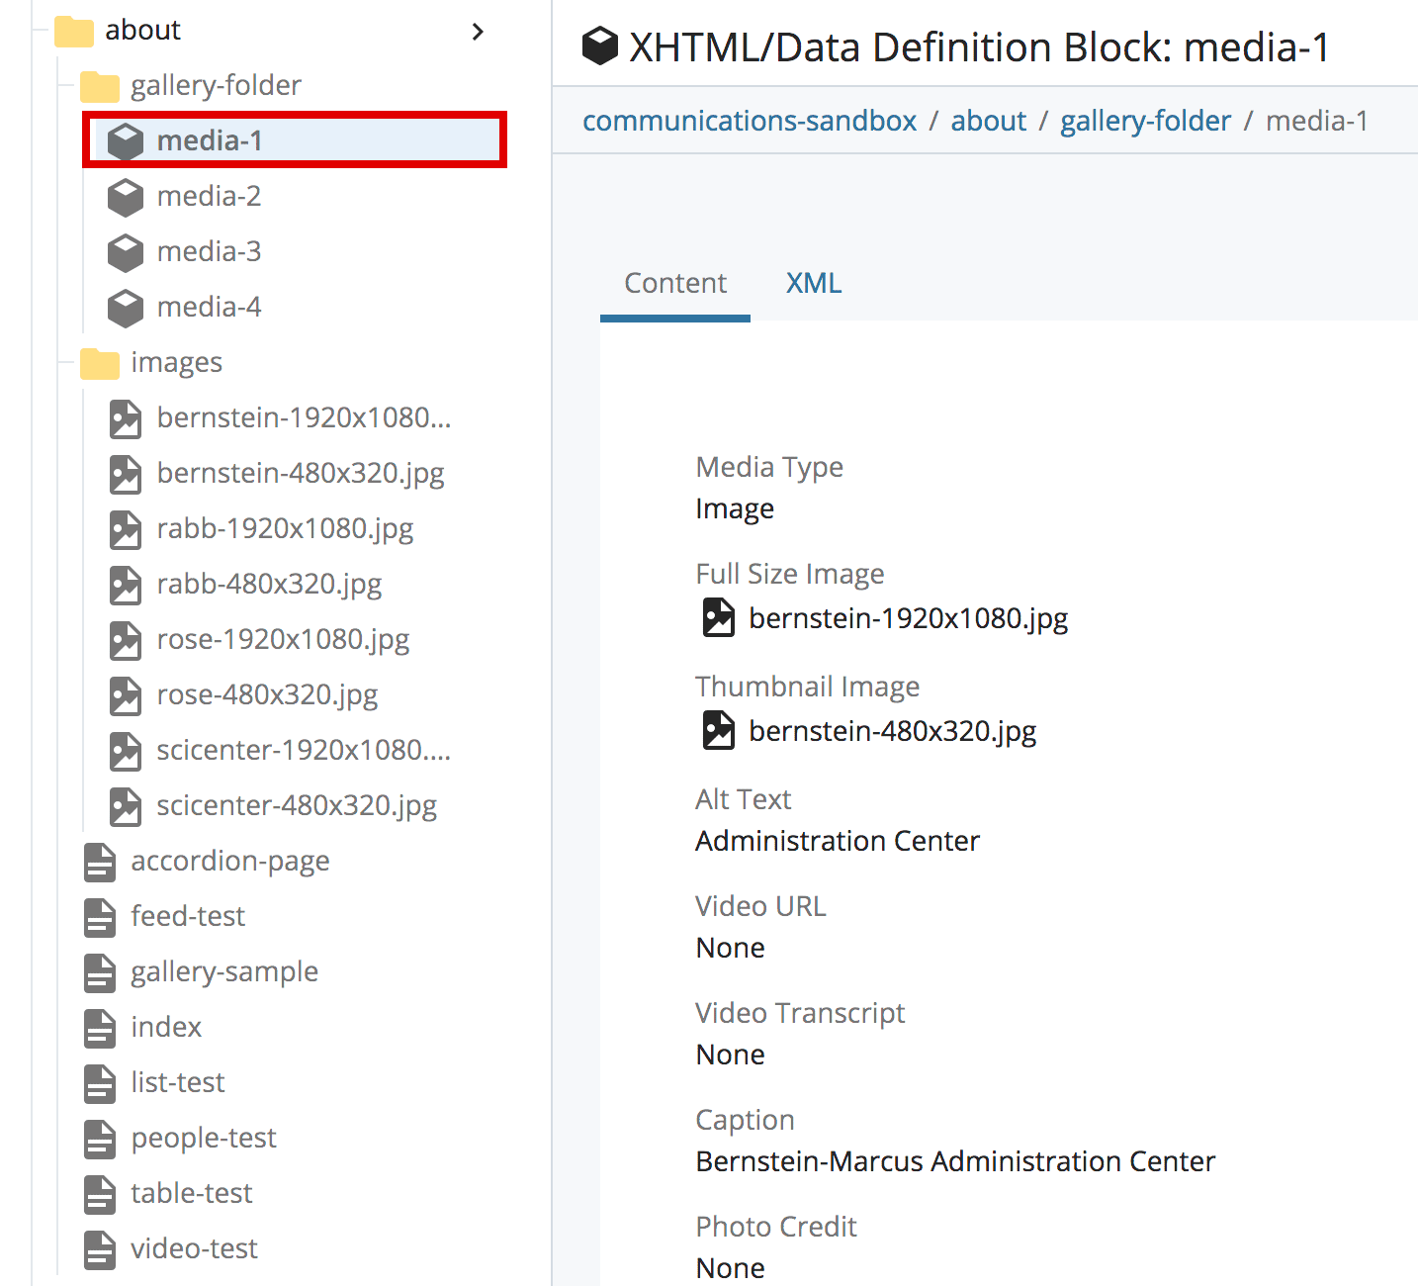Screen dimensions: 1418x1286
Task: Click the rose-1920x1080.jpg image icon
Action: (126, 640)
